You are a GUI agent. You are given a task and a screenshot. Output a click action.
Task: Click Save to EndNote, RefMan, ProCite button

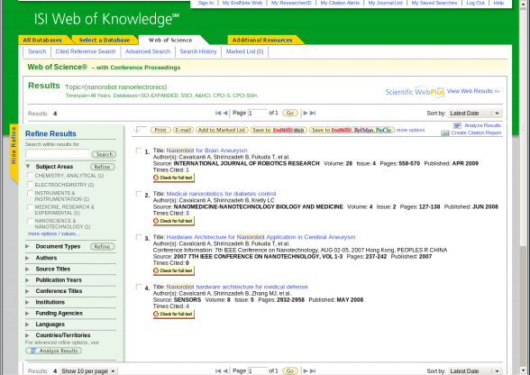[352, 130]
